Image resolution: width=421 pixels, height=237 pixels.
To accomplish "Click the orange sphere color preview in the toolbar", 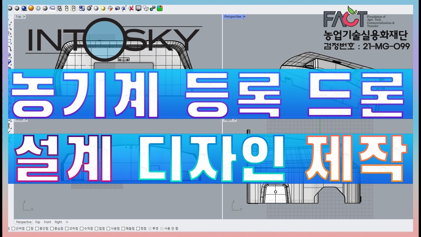I will click(x=31, y=8).
